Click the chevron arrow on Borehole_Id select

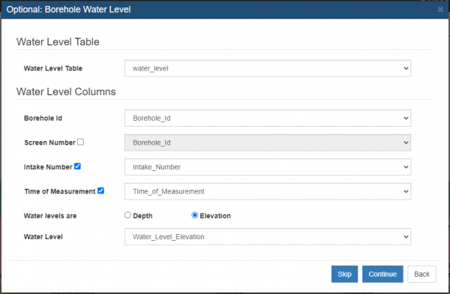(x=406, y=118)
